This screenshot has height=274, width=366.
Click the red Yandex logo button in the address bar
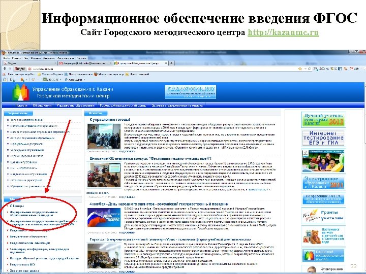point(20,68)
